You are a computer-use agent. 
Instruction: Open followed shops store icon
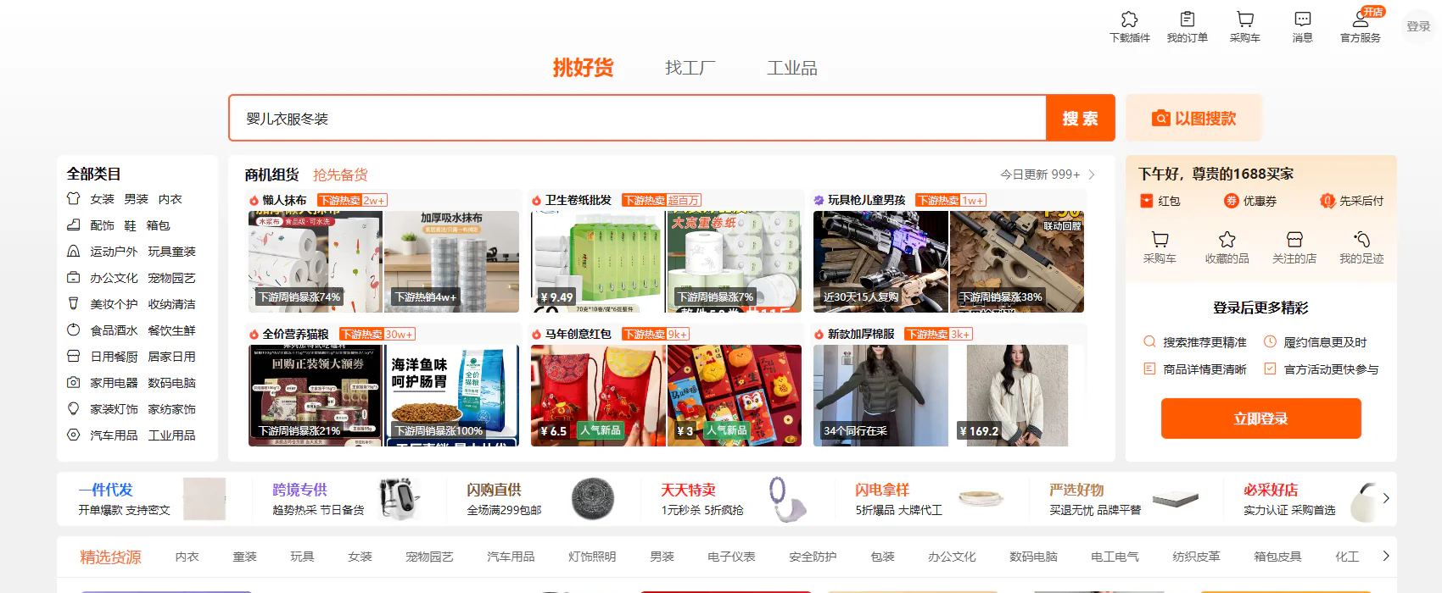coord(1294,240)
